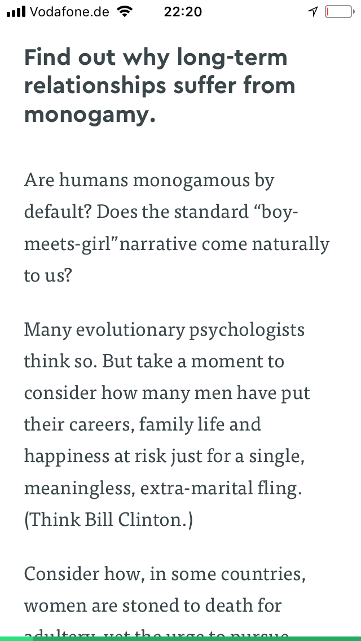Tap the paragraph starting "Are humans monogamous"
Viewport: 361px width, 641px height.
click(177, 228)
